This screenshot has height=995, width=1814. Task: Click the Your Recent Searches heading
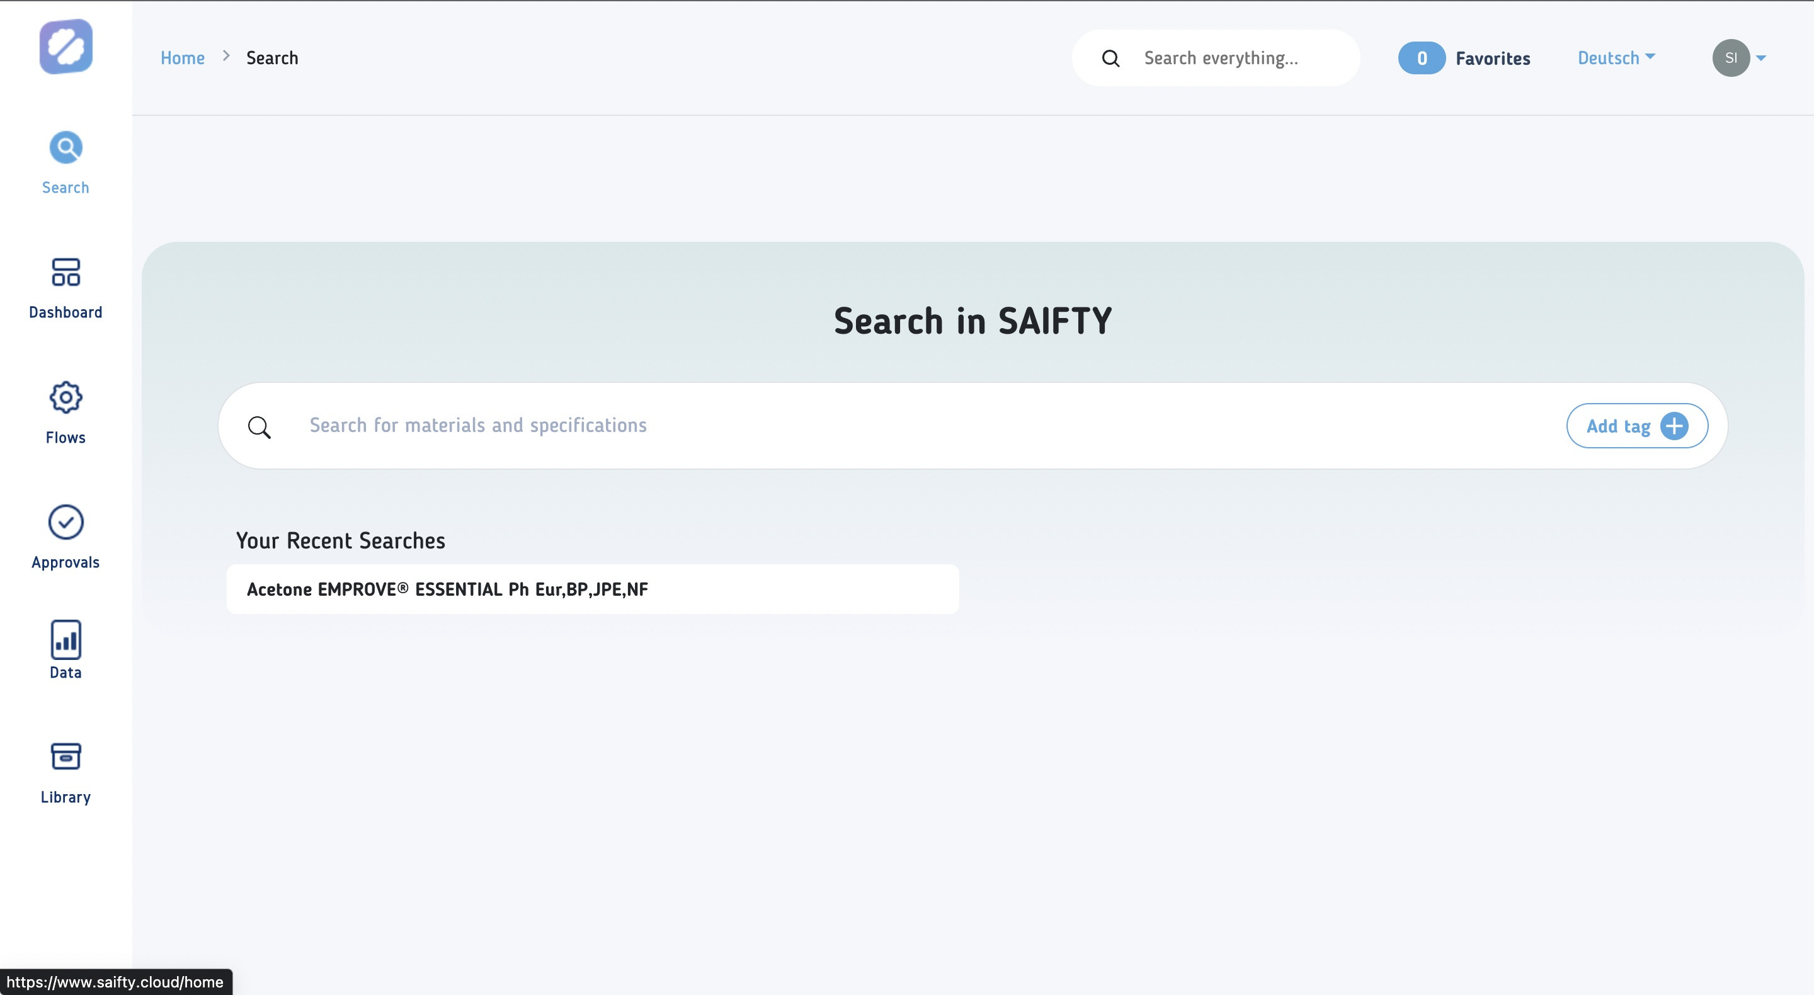340,540
